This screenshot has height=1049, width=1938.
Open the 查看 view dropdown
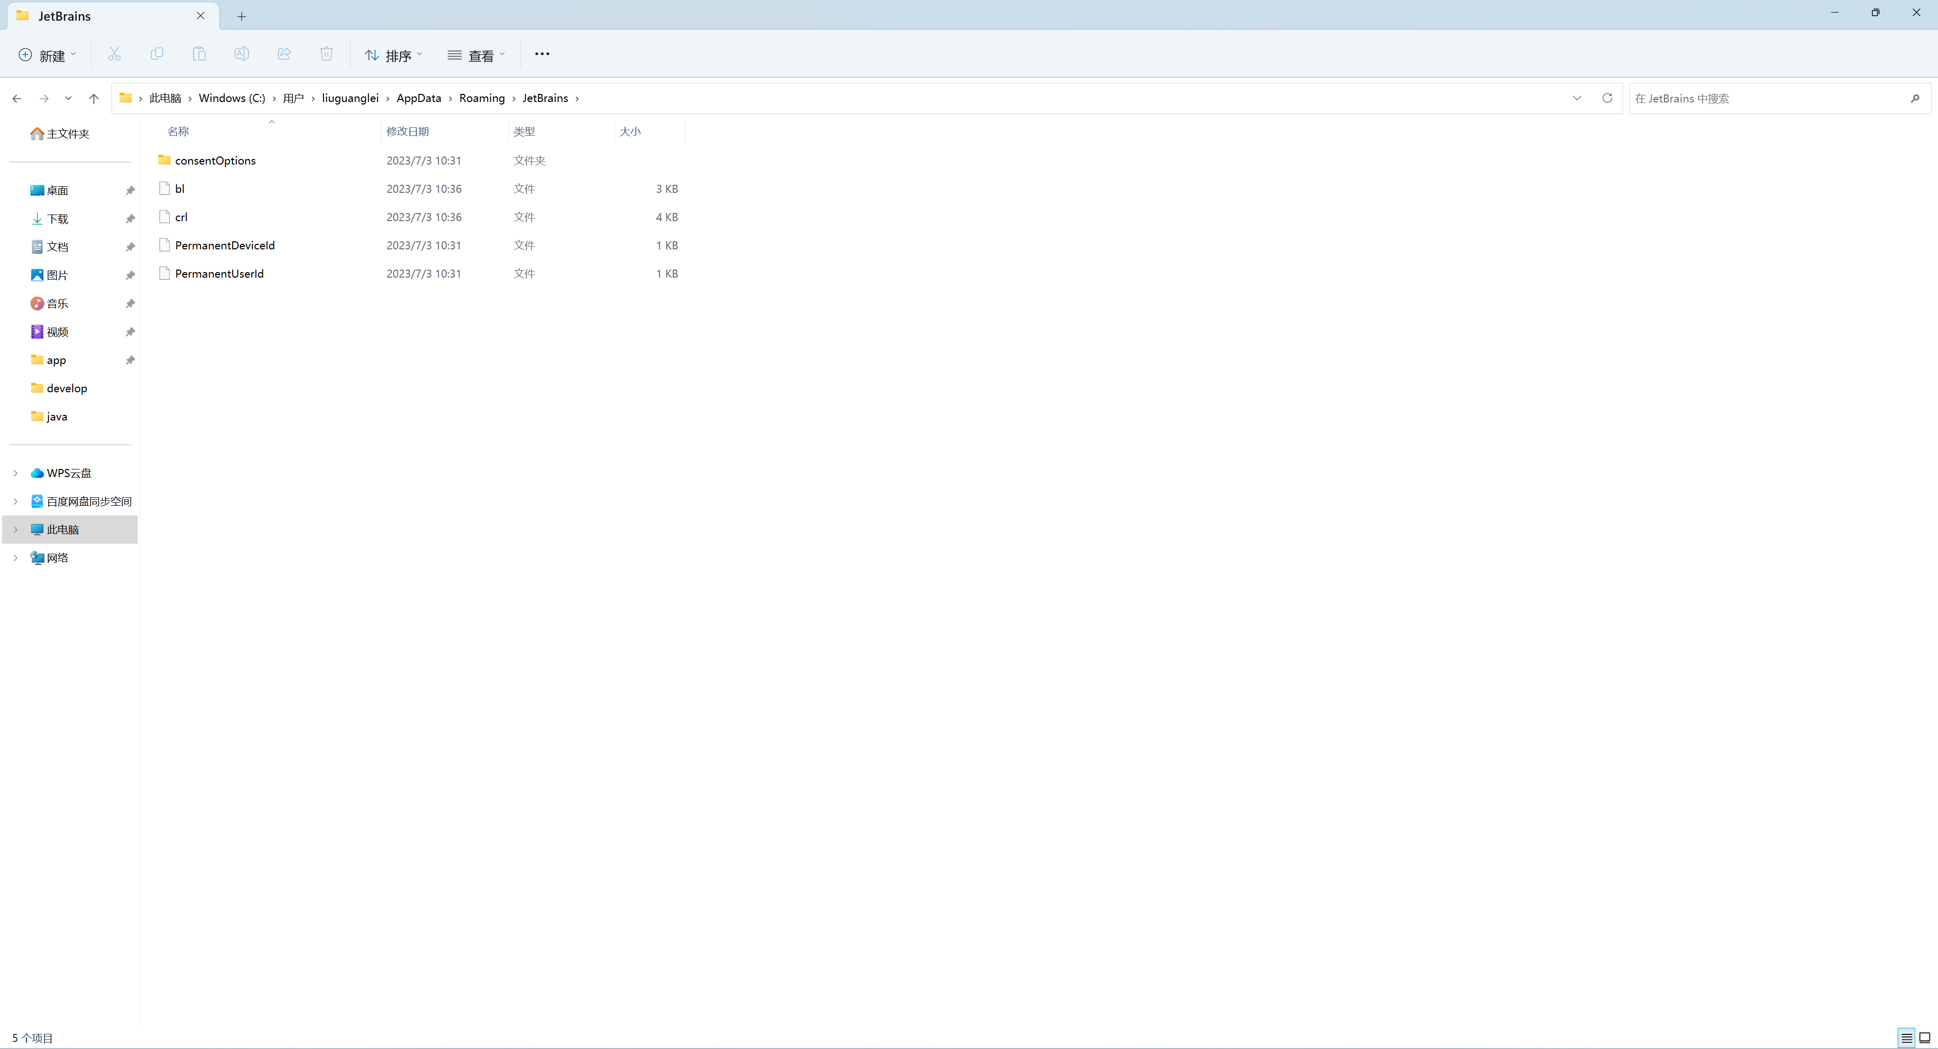click(x=476, y=55)
